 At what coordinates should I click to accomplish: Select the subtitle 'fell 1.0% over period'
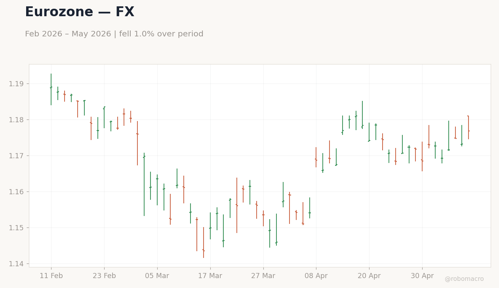pos(161,34)
